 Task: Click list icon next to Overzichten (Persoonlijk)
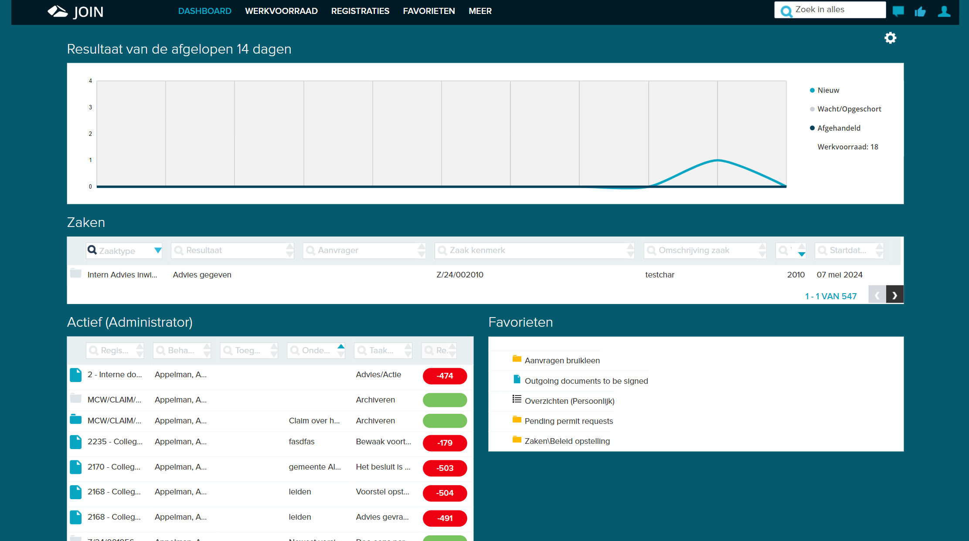(517, 399)
